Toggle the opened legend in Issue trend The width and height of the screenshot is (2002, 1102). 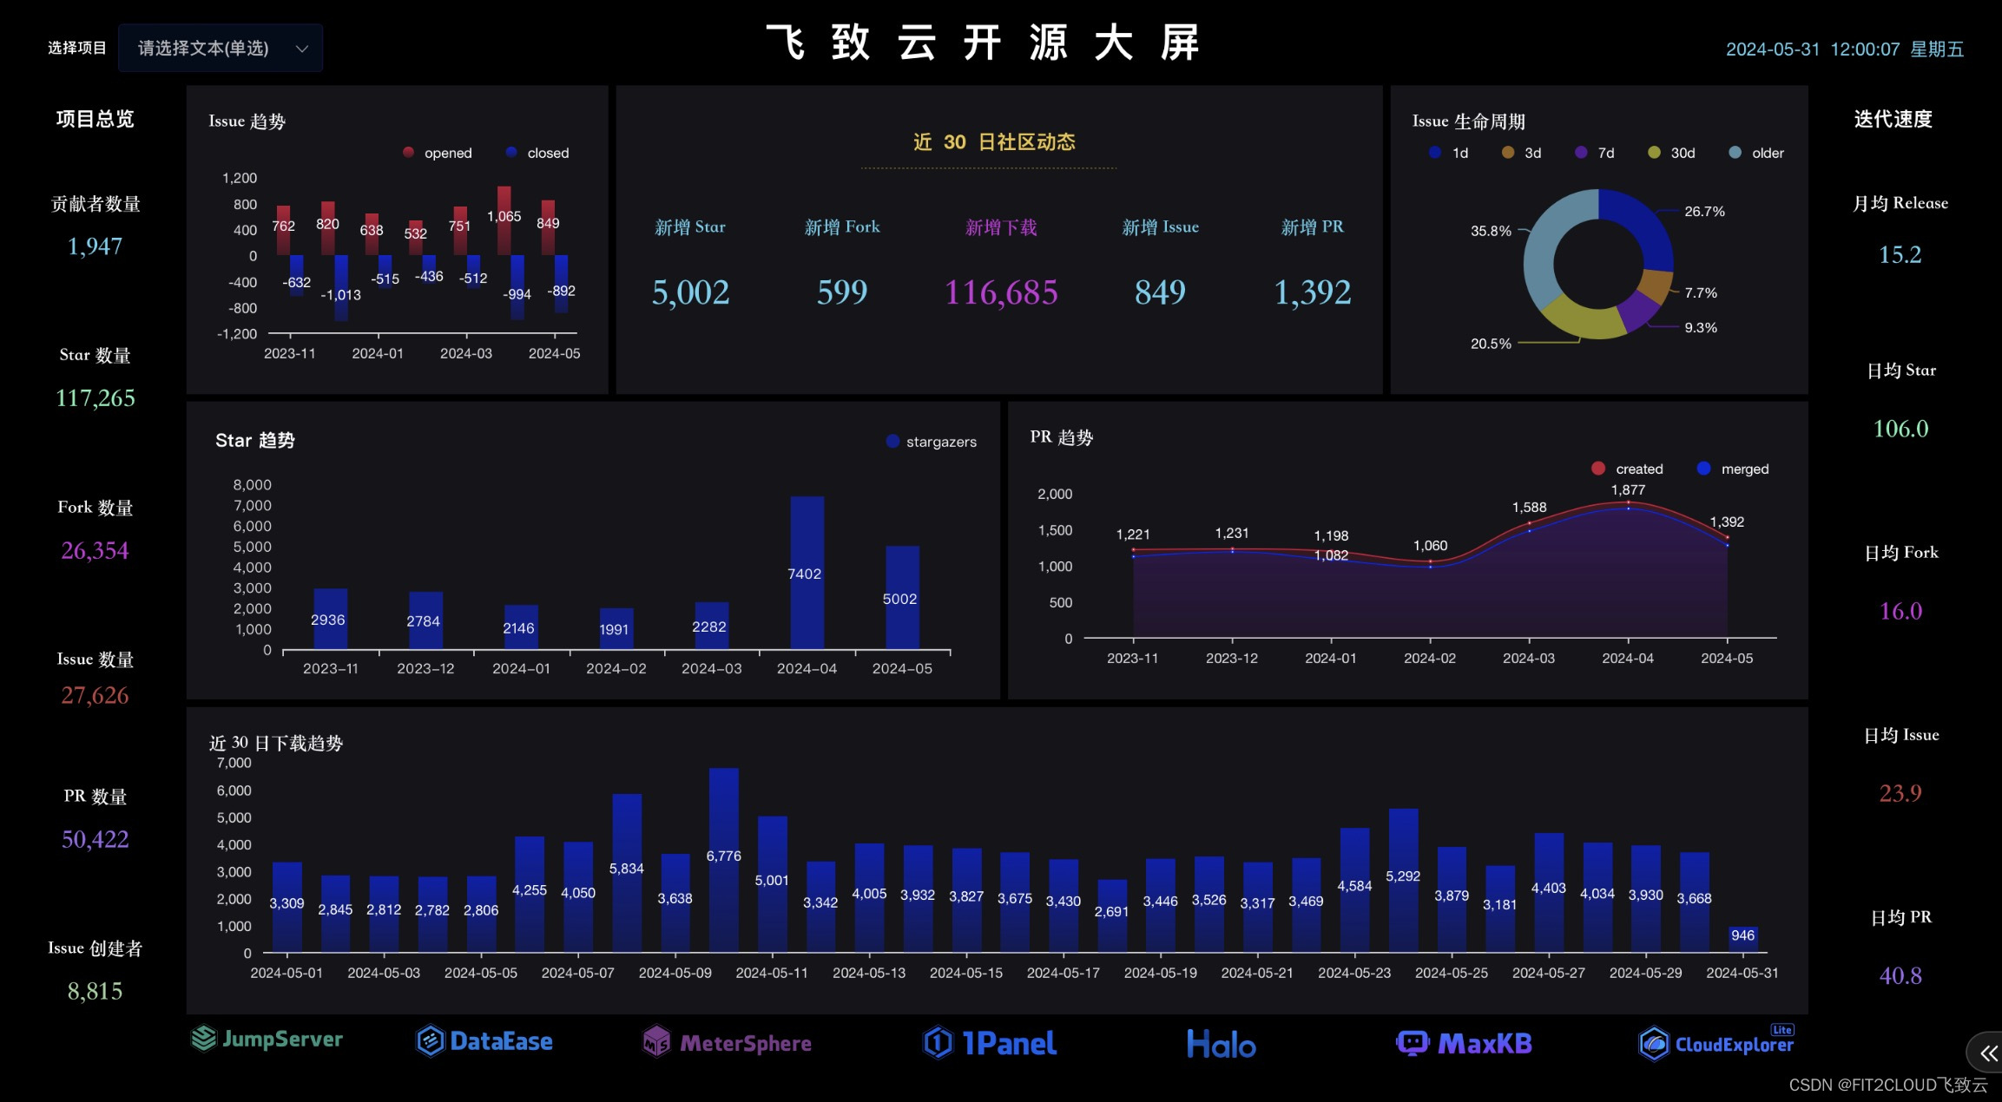coord(438,153)
